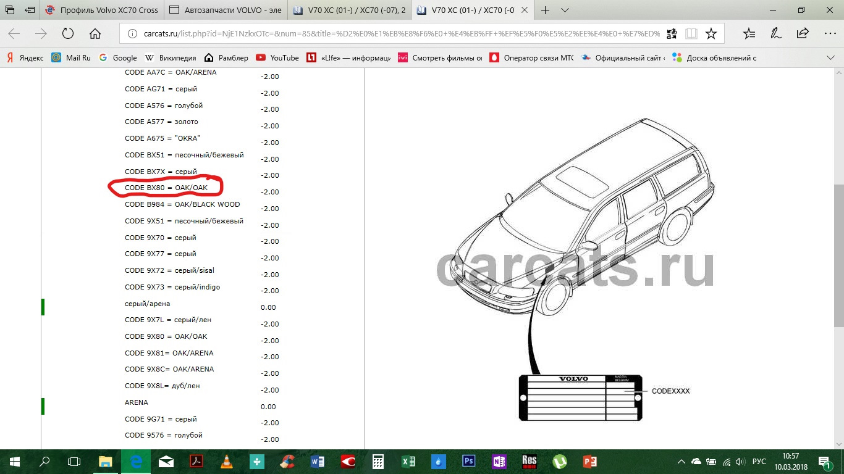Image resolution: width=844 pixels, height=474 pixels.
Task: Open the Action Center notifications
Action: point(825,462)
